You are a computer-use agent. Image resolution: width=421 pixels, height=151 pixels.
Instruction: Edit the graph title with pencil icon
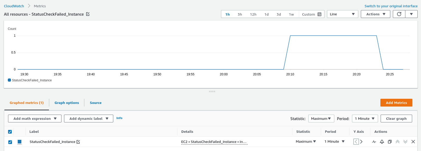[x=88, y=14]
